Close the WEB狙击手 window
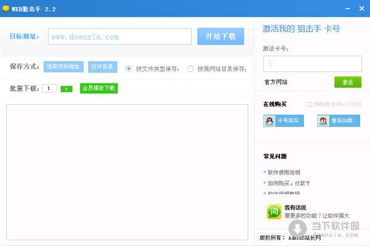 [361, 9]
